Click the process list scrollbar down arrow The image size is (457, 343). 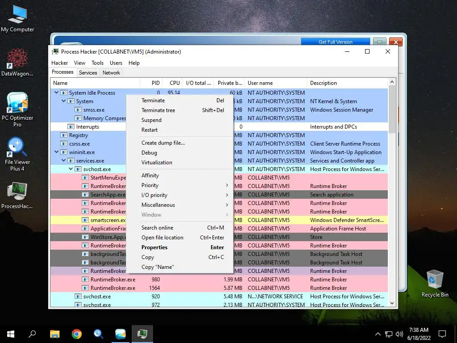[x=392, y=303]
